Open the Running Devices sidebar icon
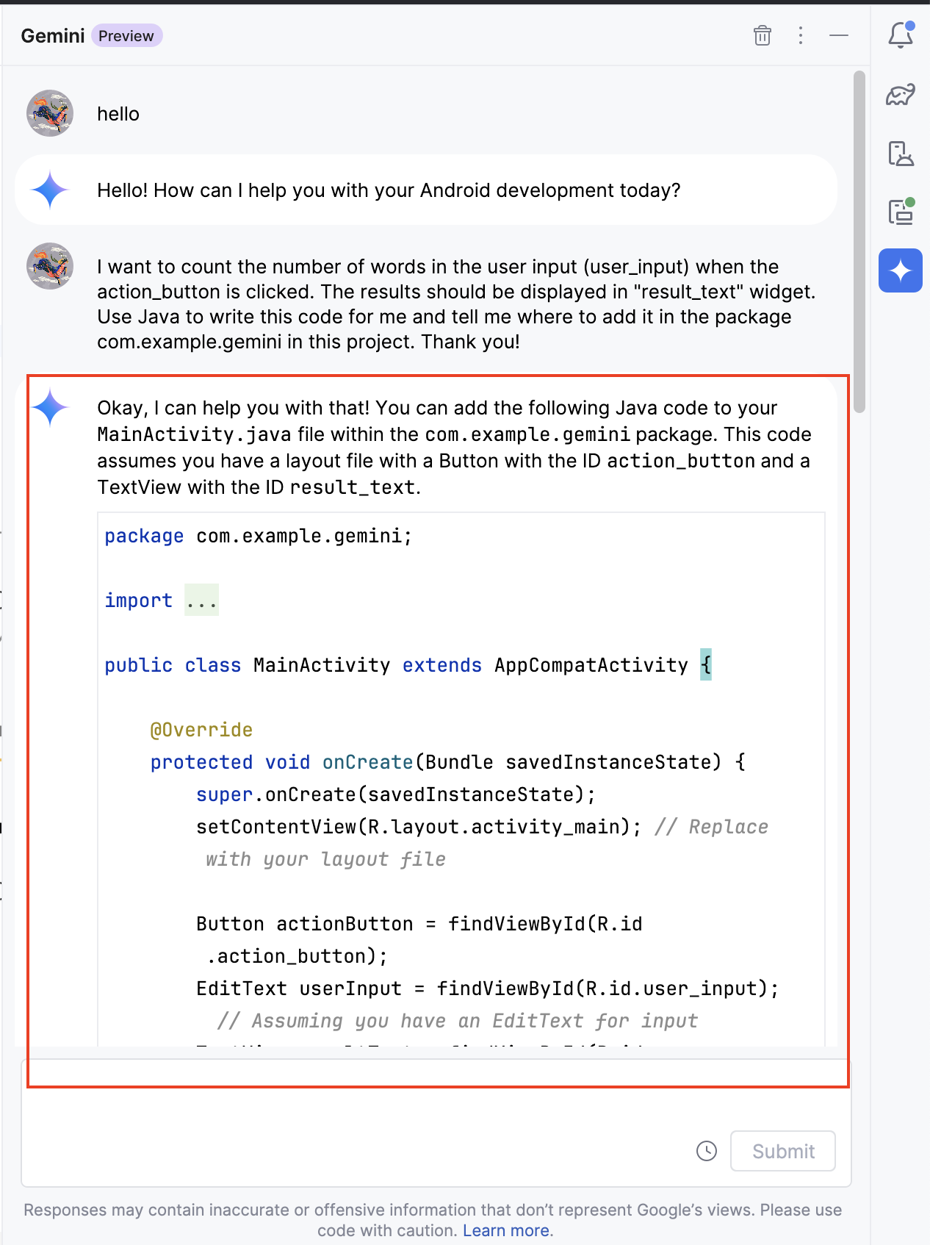Image resolution: width=930 pixels, height=1245 pixels. 900,212
